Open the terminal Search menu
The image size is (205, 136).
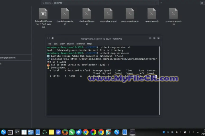click(x=70, y=44)
